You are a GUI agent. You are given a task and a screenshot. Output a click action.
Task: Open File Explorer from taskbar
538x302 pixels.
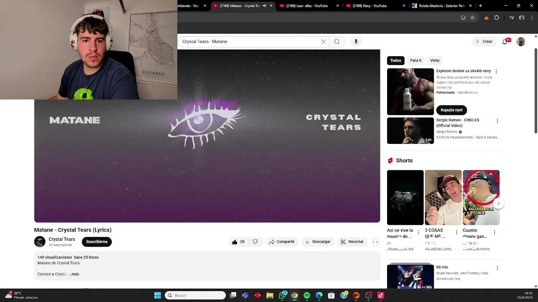270,295
